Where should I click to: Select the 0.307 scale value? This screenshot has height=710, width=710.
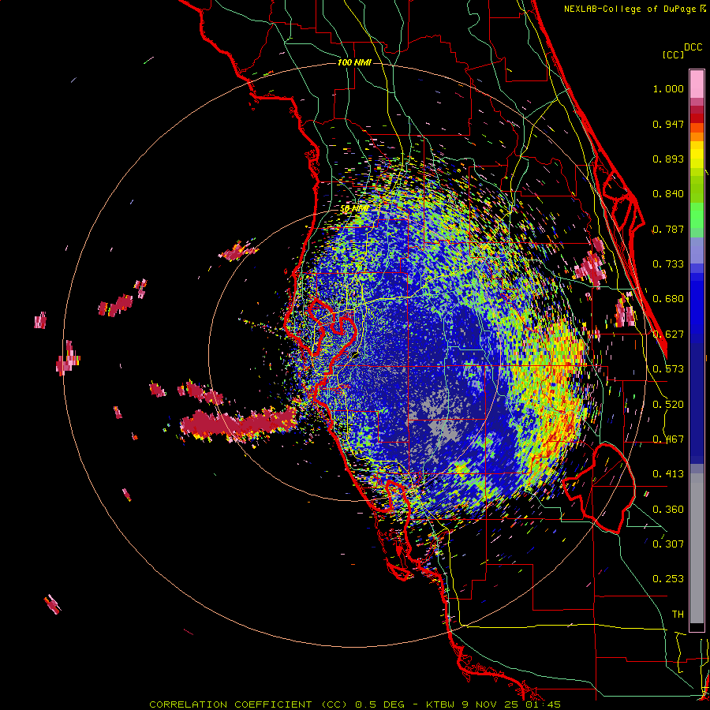[x=668, y=544]
